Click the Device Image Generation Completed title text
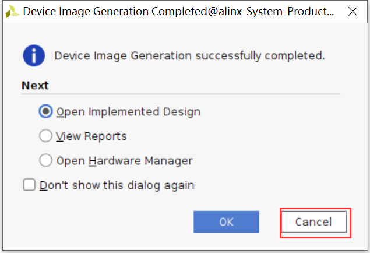The image size is (370, 253). tap(115, 11)
